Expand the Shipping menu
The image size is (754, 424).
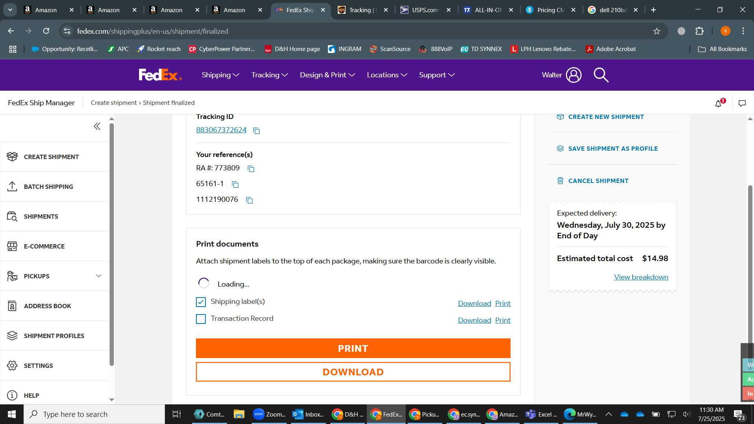pyautogui.click(x=220, y=75)
